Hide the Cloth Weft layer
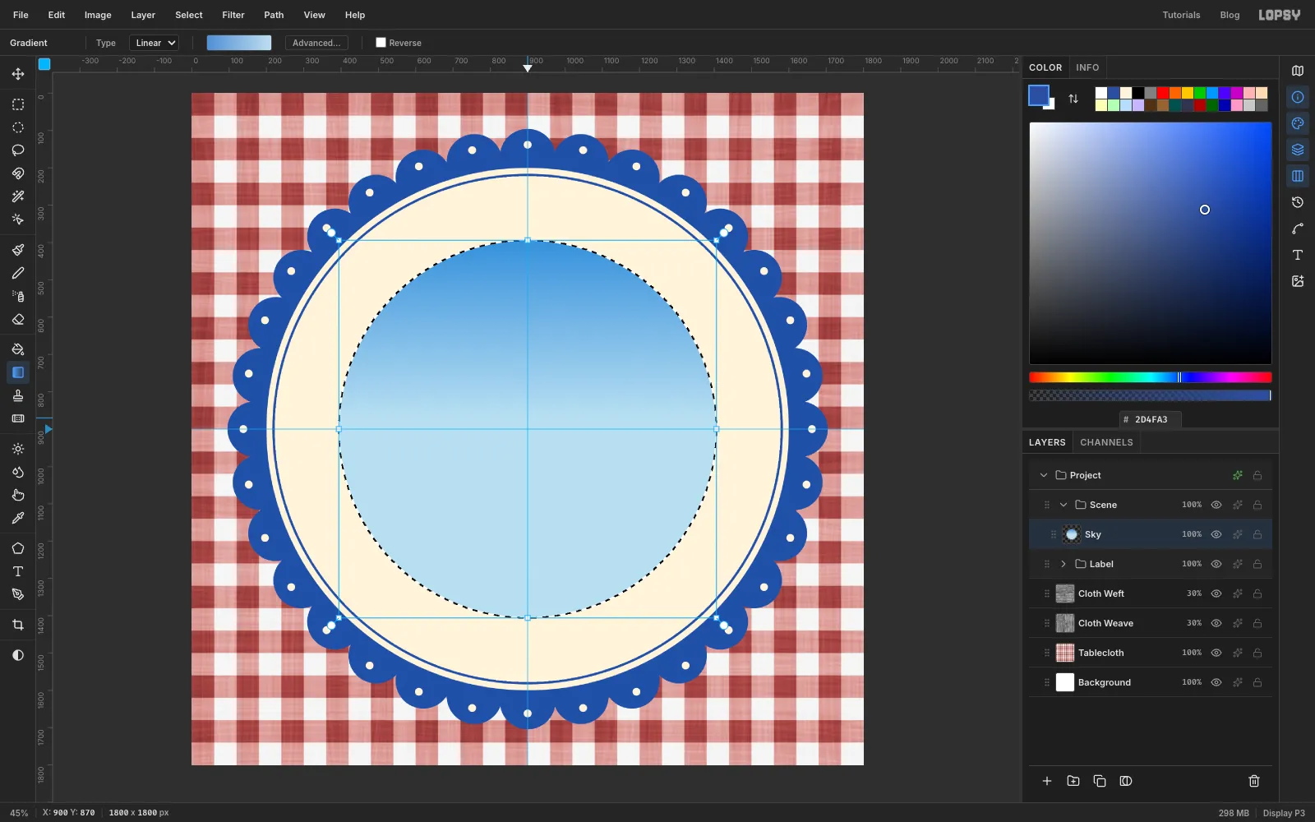This screenshot has height=822, width=1315. point(1216,593)
